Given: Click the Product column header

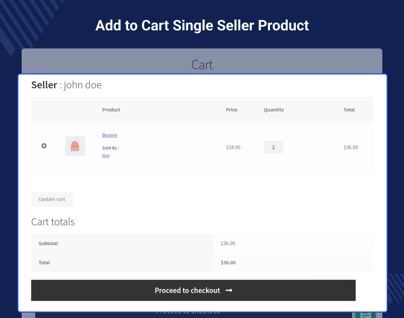Looking at the screenshot, I should point(111,110).
